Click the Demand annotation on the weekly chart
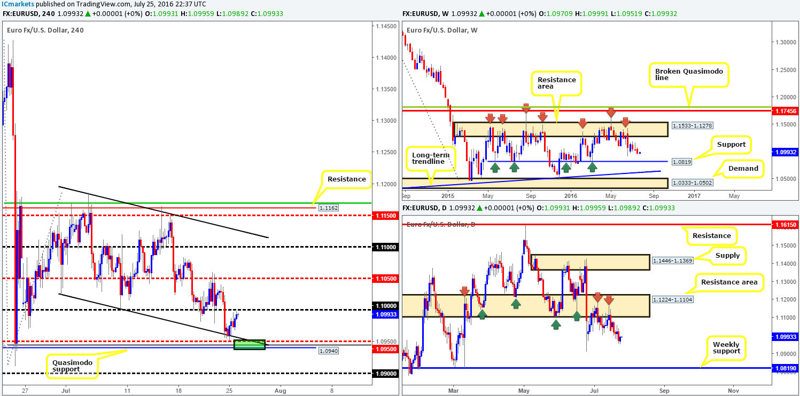 point(744,168)
